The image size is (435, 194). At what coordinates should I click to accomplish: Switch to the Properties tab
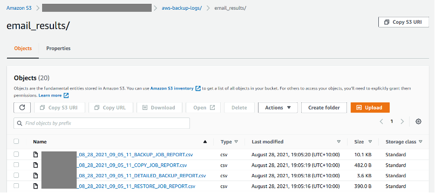[x=58, y=48]
